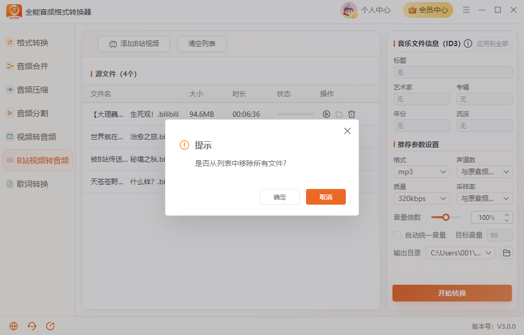Click the user avatar icon

[348, 10]
